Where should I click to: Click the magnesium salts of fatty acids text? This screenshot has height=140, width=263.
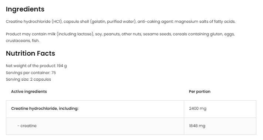pos(205,21)
